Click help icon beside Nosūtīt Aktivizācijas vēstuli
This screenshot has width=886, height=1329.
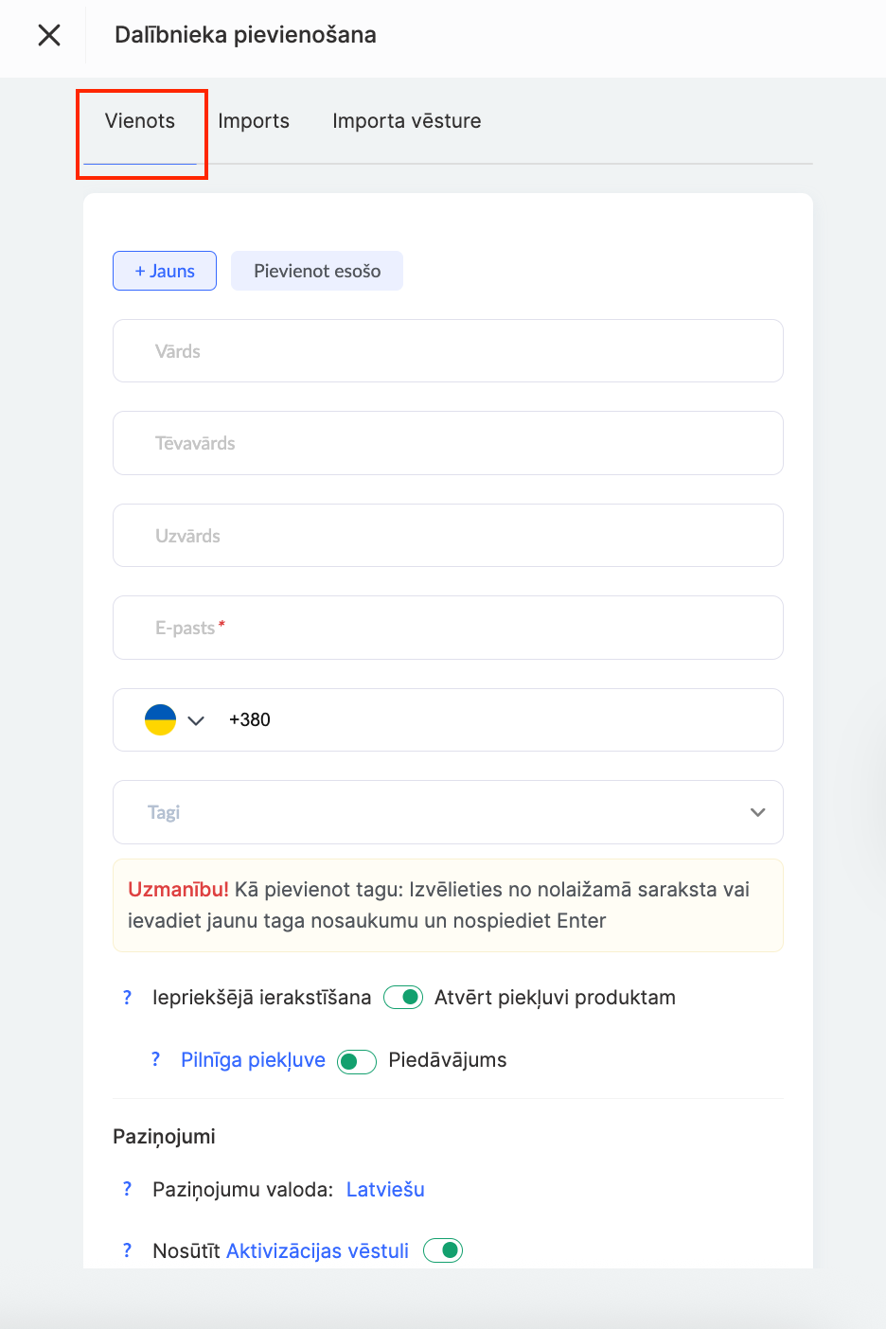point(128,1250)
